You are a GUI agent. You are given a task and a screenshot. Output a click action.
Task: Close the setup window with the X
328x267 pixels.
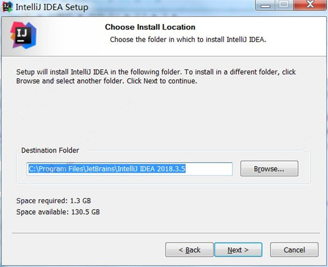click(x=310, y=4)
